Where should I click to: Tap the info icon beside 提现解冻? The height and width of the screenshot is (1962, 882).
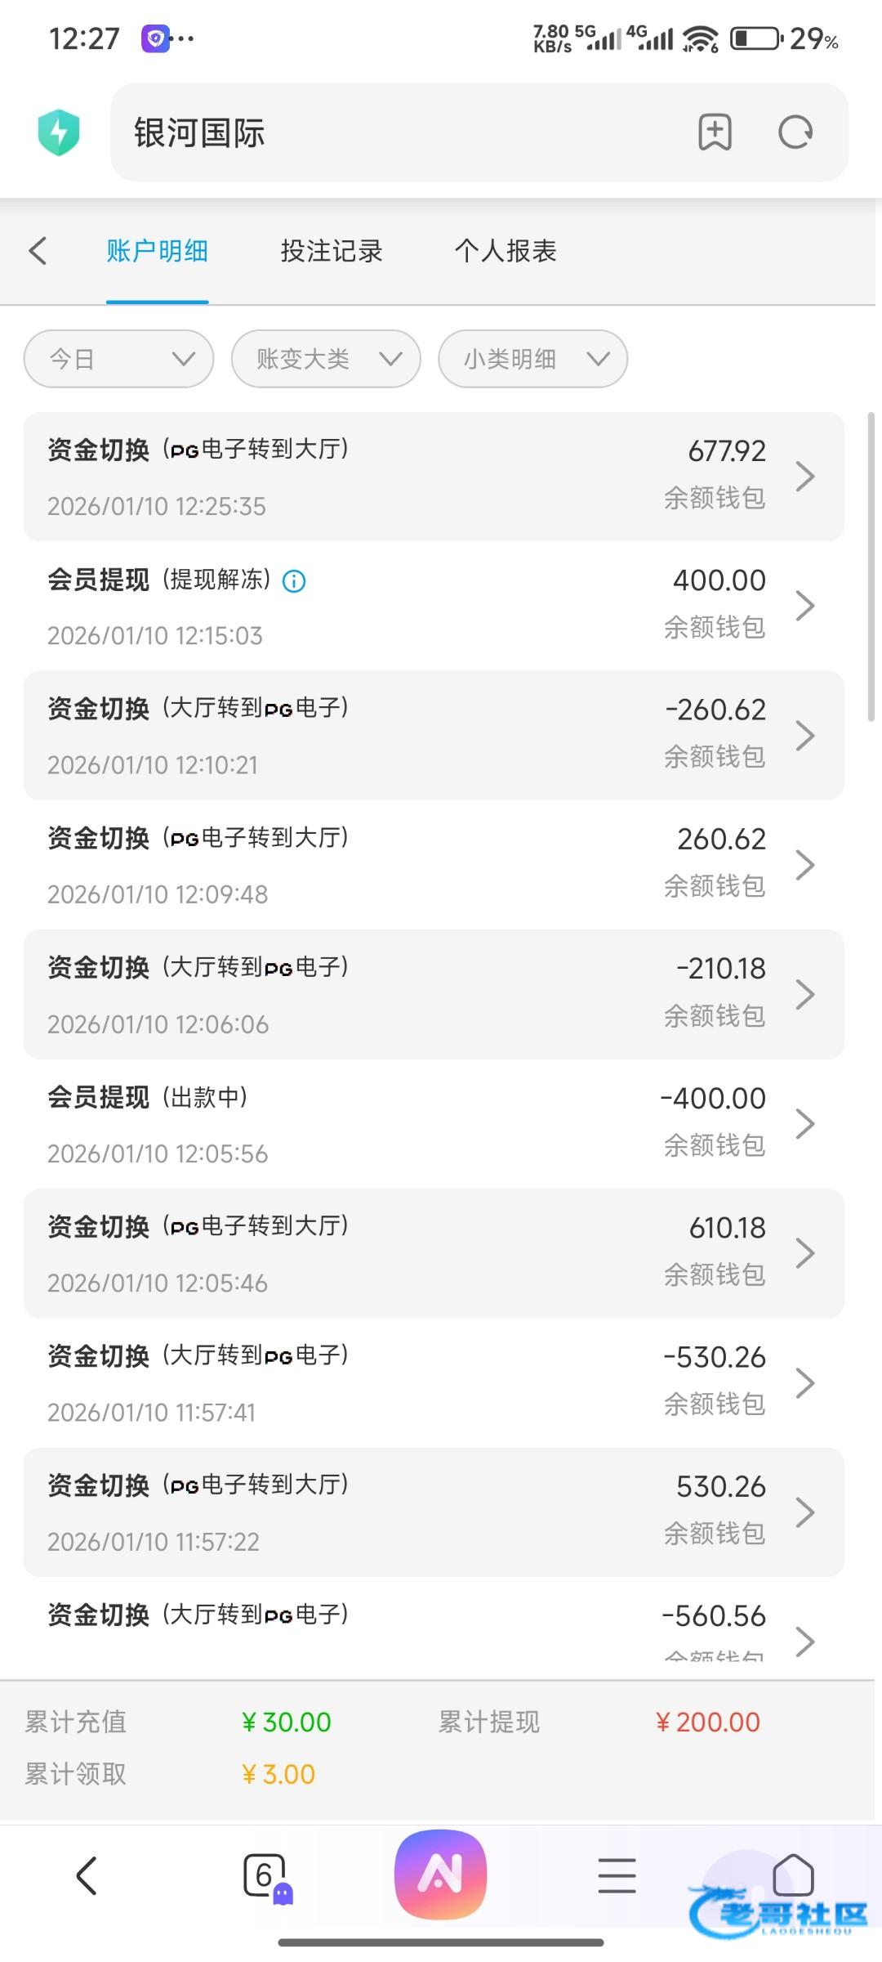click(x=294, y=581)
